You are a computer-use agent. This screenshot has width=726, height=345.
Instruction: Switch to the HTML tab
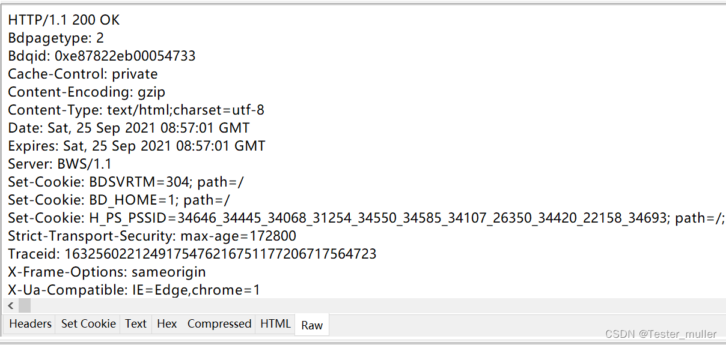275,324
